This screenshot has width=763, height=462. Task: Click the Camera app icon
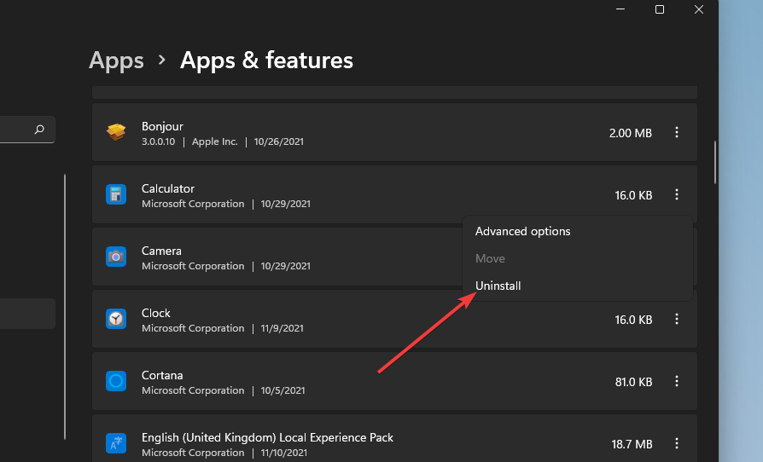click(116, 257)
